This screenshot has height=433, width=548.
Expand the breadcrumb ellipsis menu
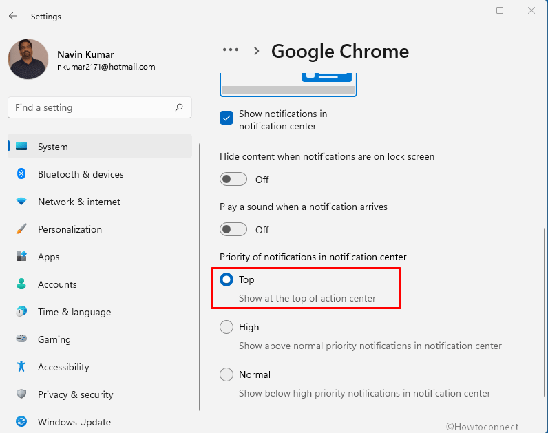[231, 50]
